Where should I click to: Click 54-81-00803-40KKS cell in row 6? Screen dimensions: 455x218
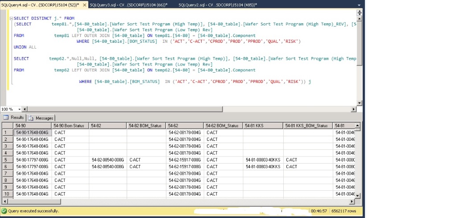tap(263, 167)
